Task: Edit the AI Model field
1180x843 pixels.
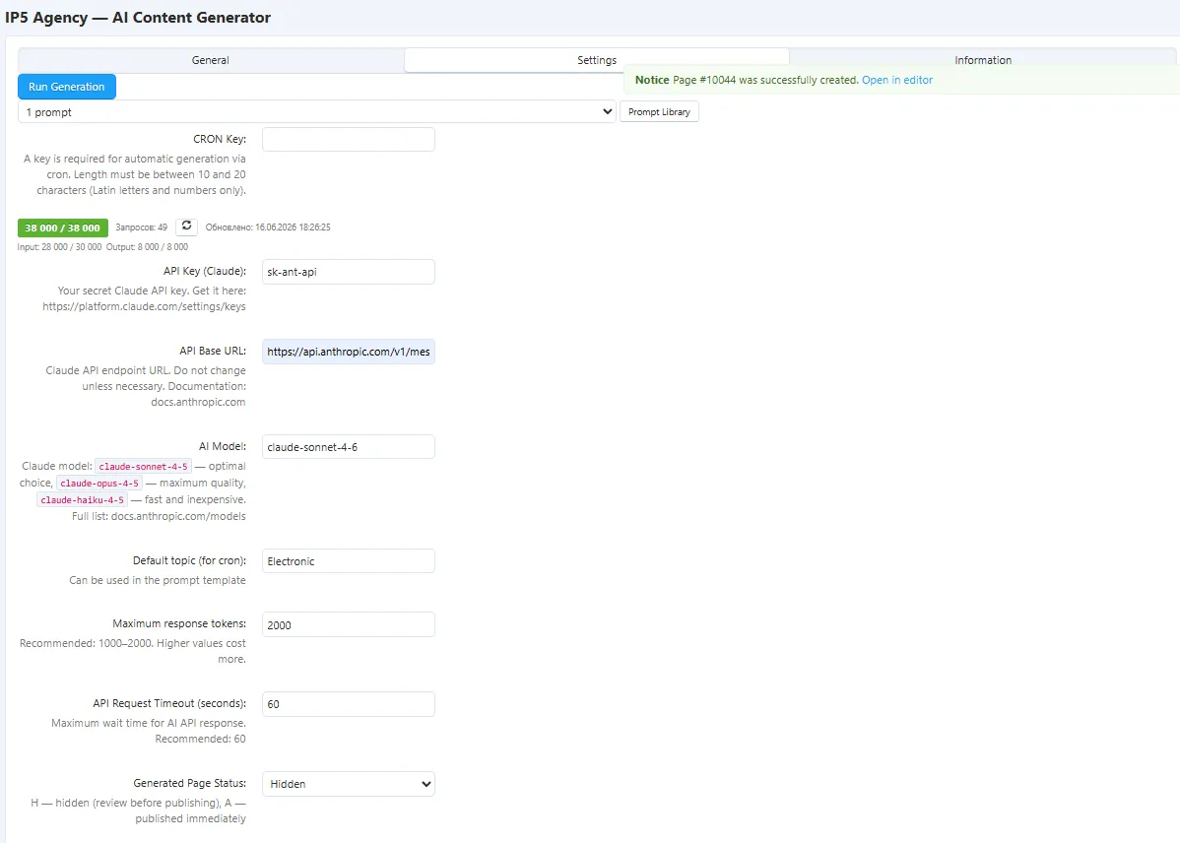Action: click(x=349, y=447)
